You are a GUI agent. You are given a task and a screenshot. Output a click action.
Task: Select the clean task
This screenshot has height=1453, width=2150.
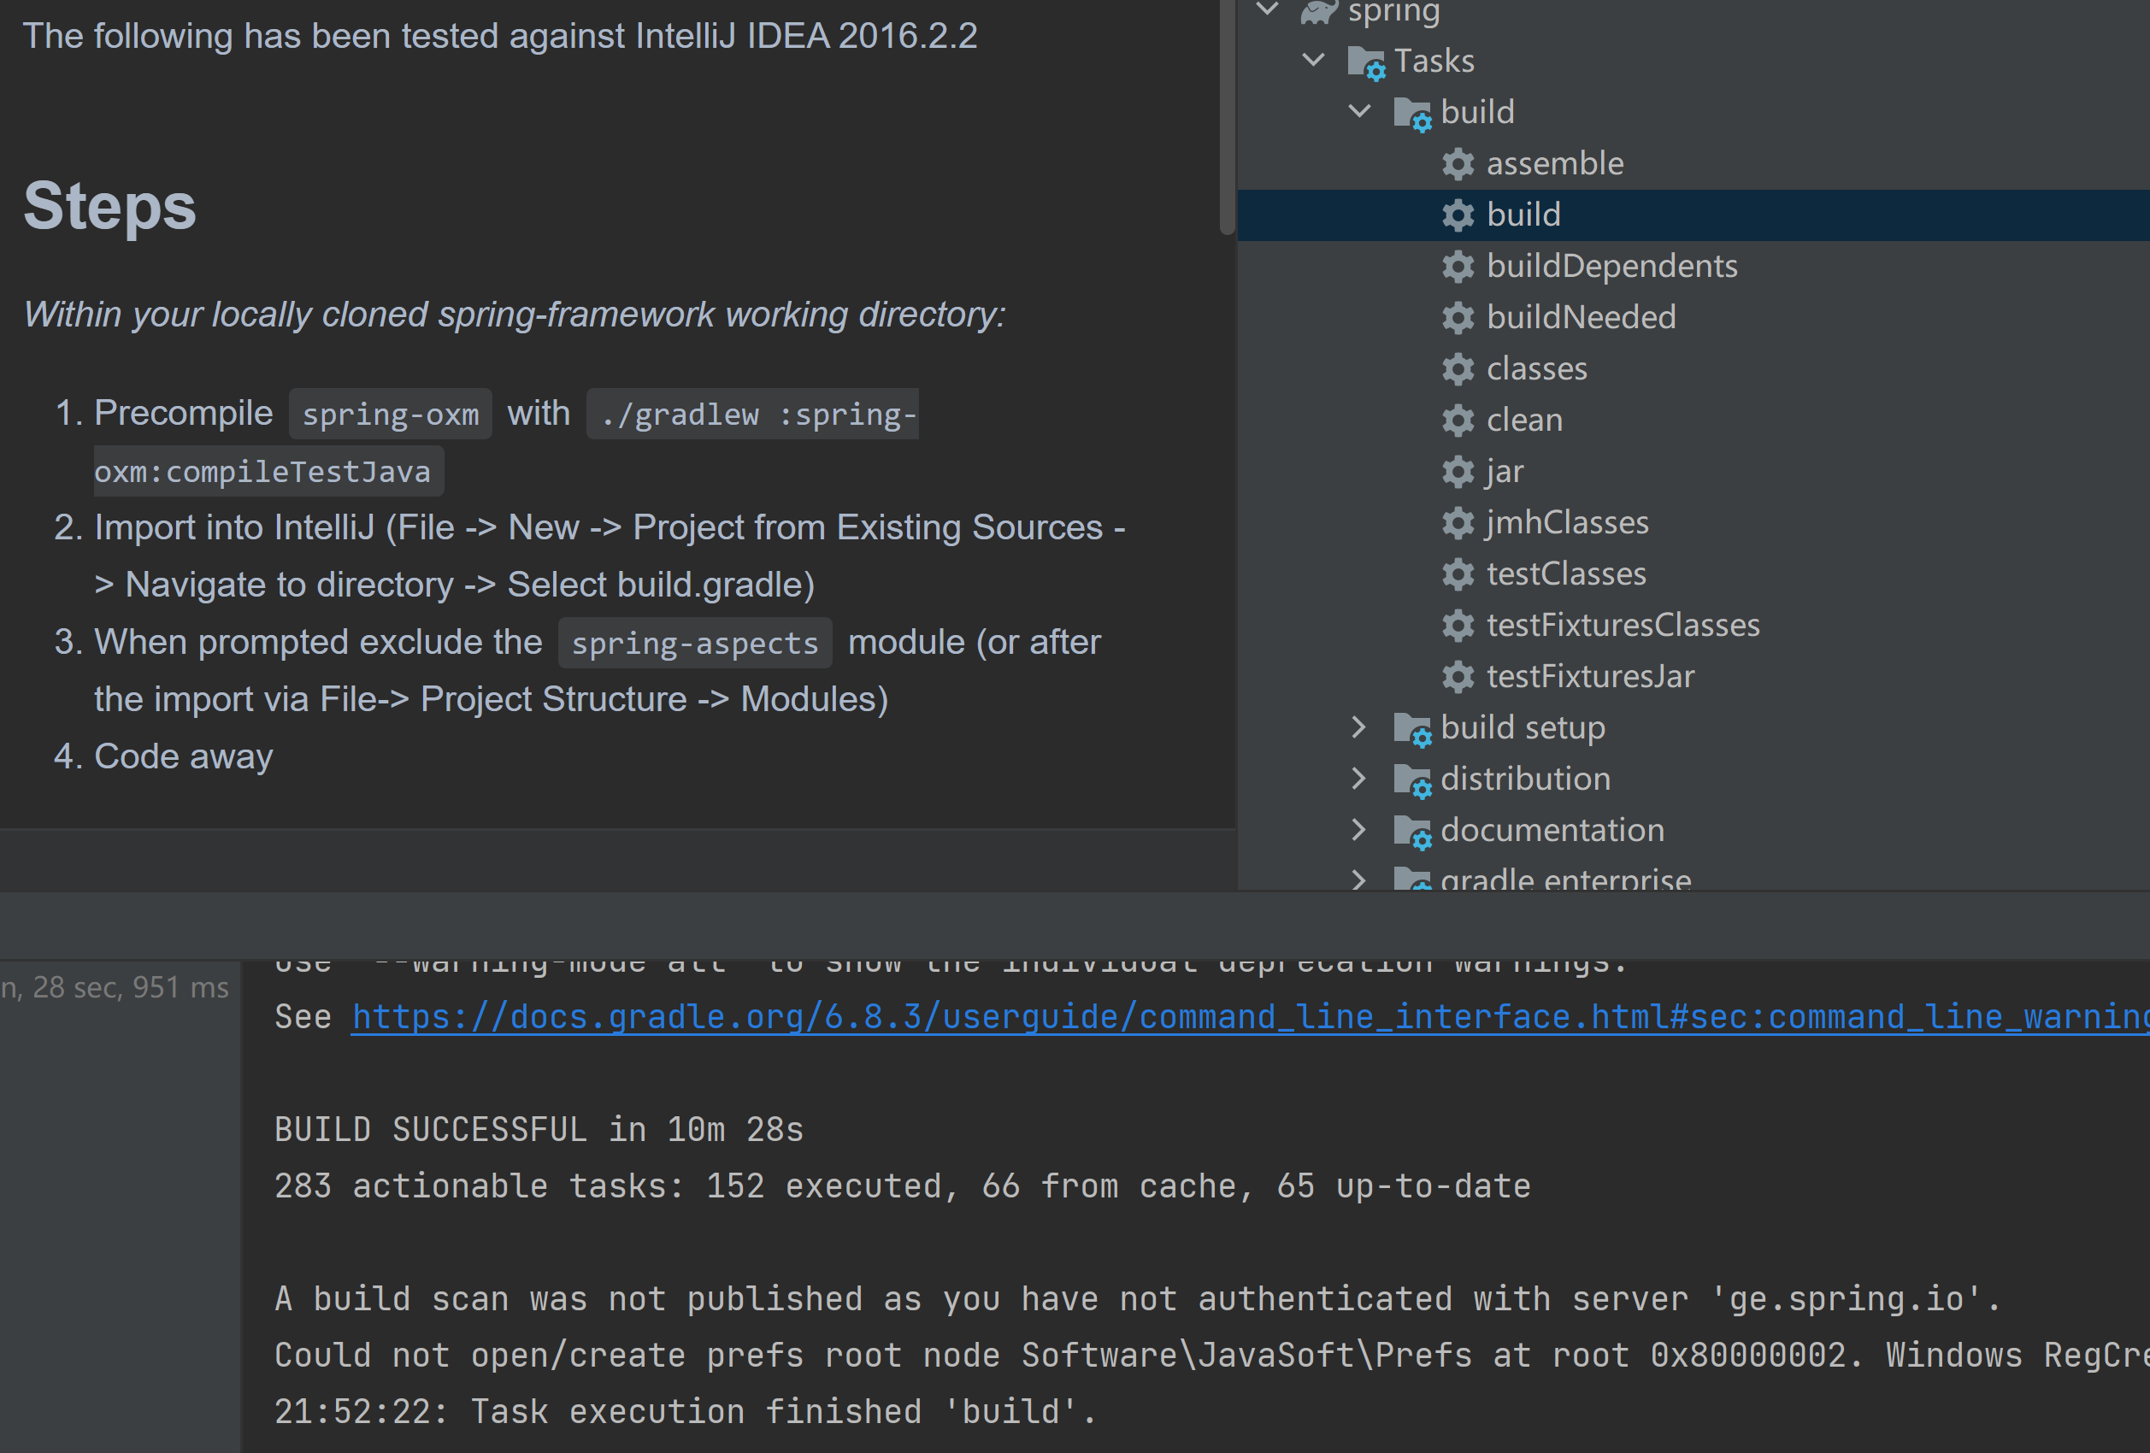pyautogui.click(x=1524, y=421)
